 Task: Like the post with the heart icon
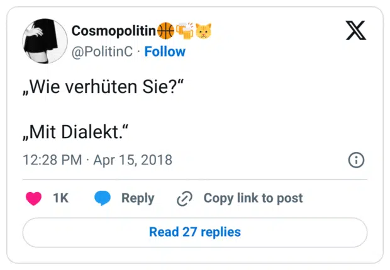coord(34,198)
